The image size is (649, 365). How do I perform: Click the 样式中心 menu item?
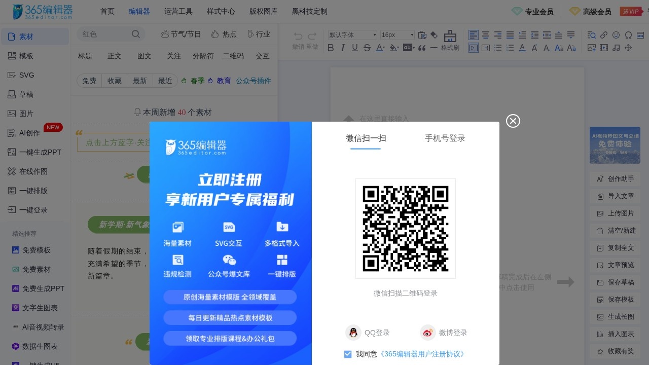(220, 11)
